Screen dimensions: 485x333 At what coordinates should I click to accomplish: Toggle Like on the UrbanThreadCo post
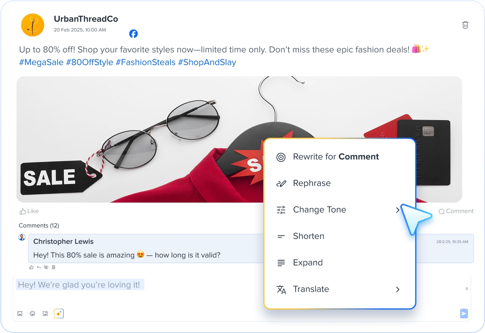pos(29,211)
